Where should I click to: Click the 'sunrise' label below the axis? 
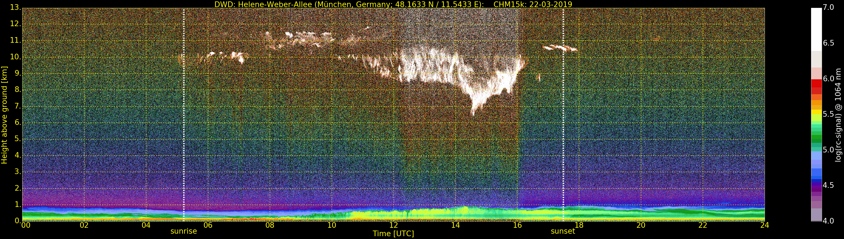click(x=183, y=231)
